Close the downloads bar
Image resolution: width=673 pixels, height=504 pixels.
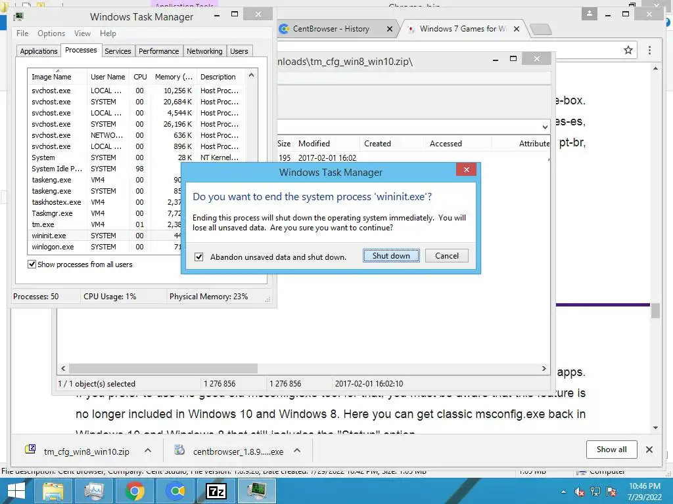coord(649,450)
